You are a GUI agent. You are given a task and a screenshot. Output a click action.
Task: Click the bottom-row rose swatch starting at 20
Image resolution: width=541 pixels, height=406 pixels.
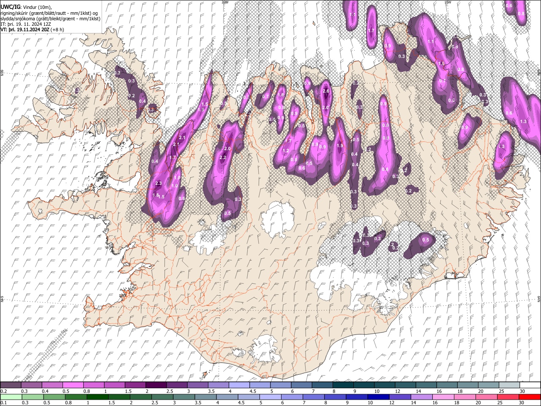[486, 397]
